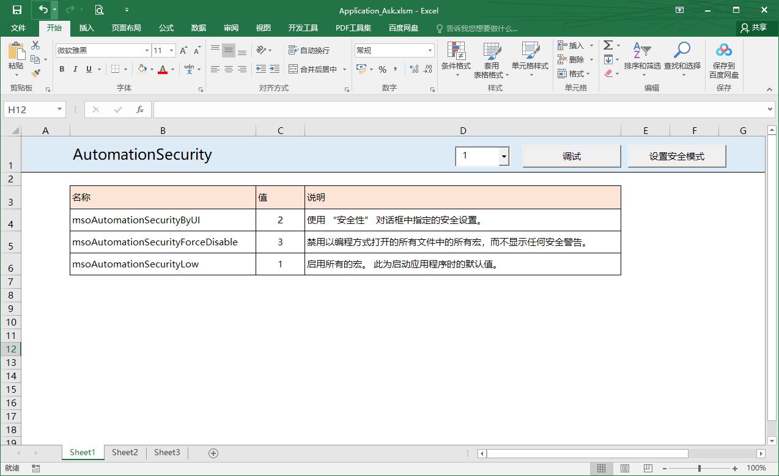This screenshot has height=476, width=779.
Task: Open the font size dropdown
Action: click(172, 51)
